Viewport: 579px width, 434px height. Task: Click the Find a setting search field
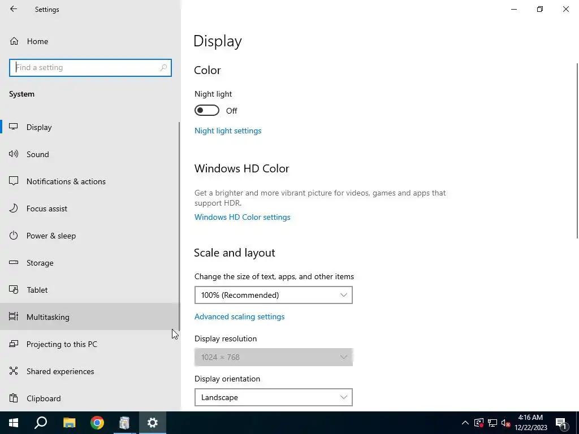(x=90, y=68)
